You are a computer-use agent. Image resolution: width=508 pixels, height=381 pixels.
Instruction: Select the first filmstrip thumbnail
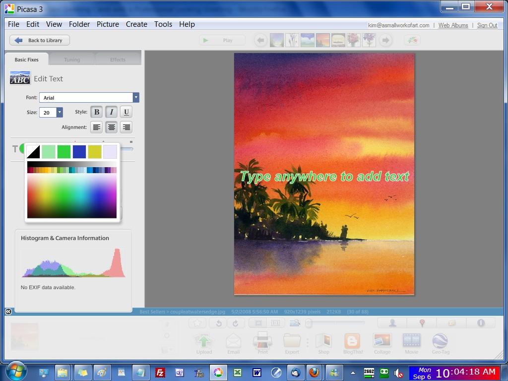(x=277, y=41)
